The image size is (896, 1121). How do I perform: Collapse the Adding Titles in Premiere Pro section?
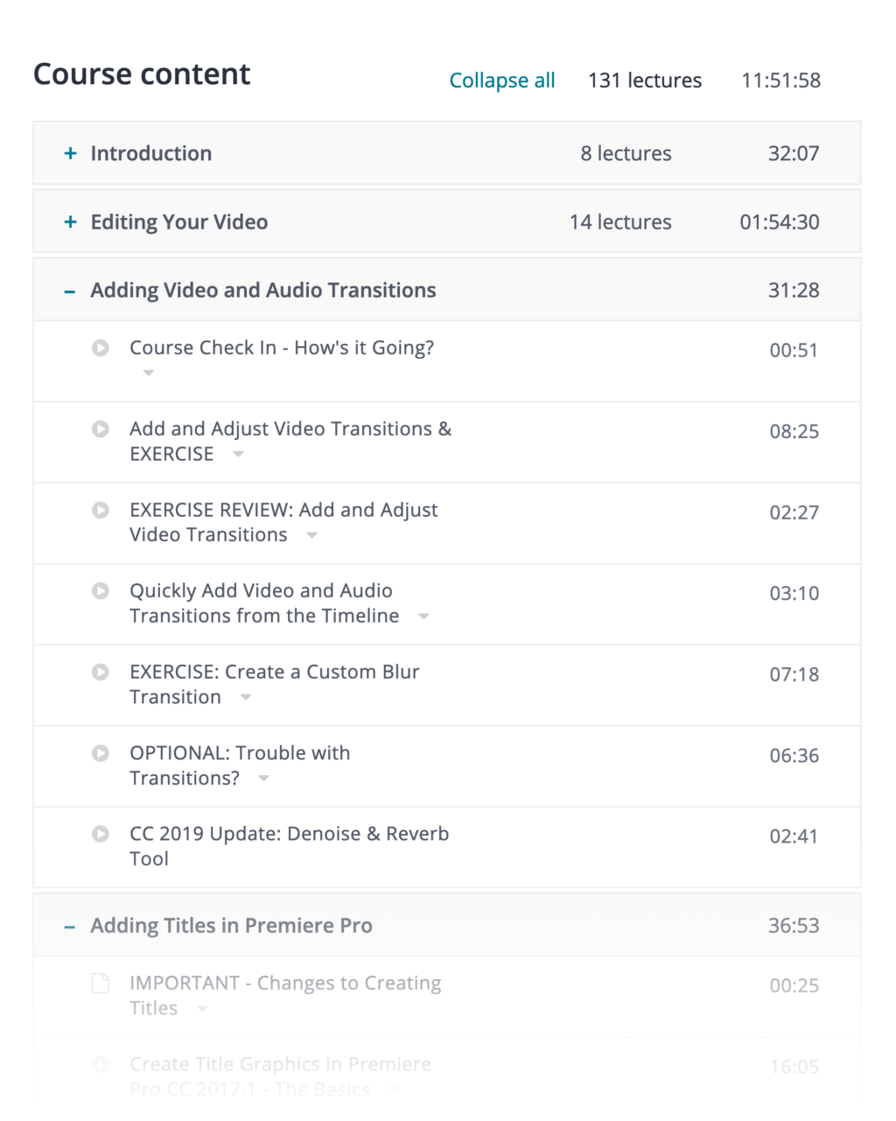pyautogui.click(x=70, y=927)
